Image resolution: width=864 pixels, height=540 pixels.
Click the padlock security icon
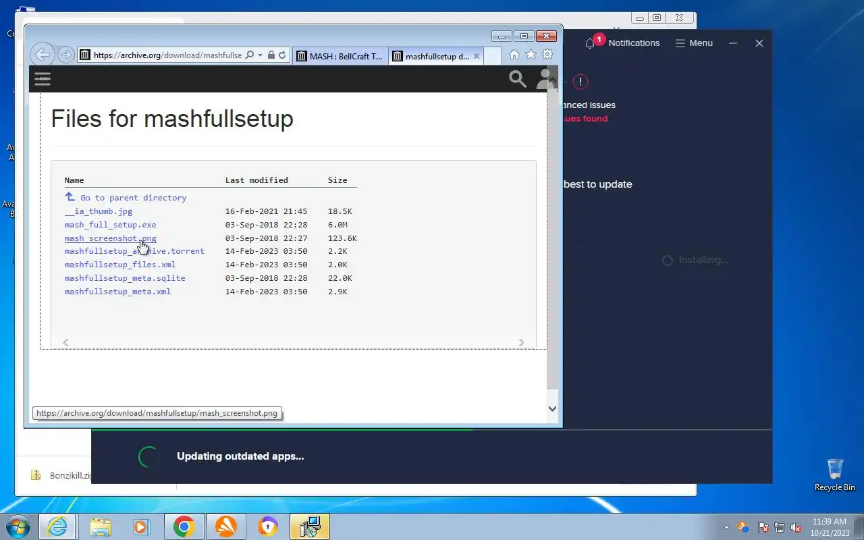271,55
